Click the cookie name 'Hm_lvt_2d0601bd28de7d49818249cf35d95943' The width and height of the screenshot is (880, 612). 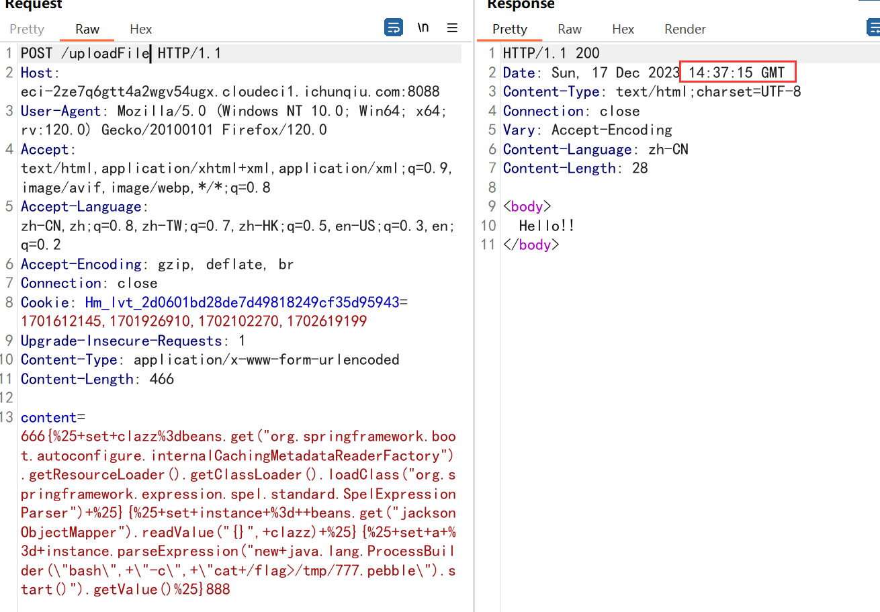242,302
